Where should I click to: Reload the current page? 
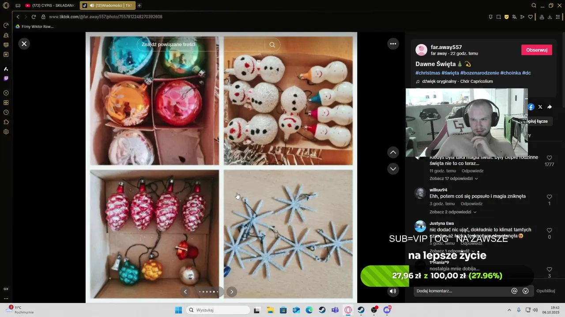point(34,17)
